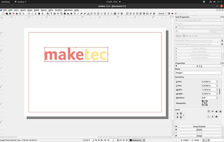Toggle the Lock item padlock button
Screen dimensions: 224x142
[x=216, y=111]
